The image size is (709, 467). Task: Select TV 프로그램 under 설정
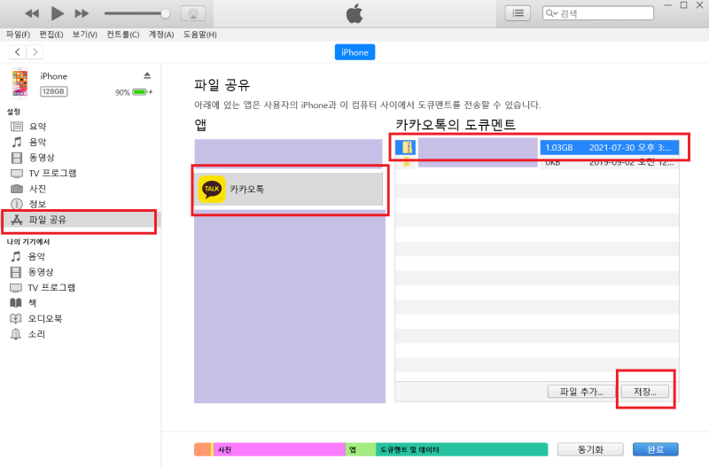tap(52, 173)
